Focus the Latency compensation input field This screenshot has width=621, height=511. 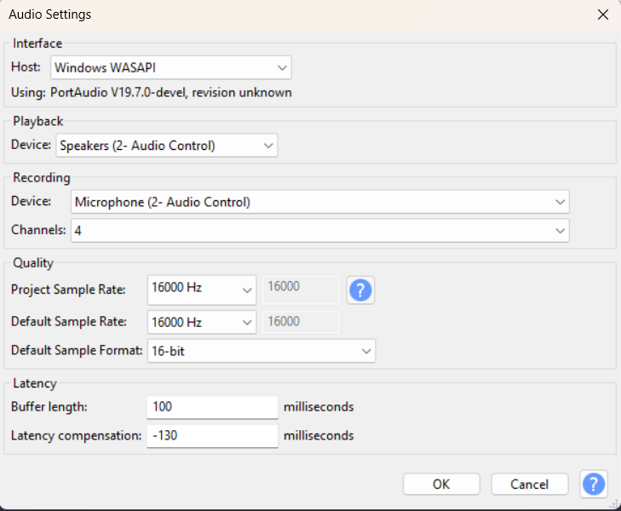[x=212, y=436]
